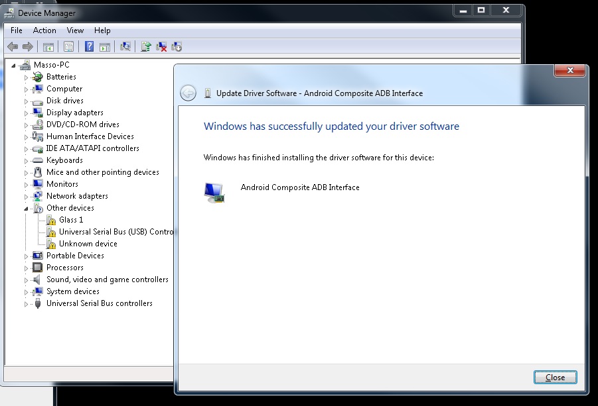Expand the Batteries node
The height and width of the screenshot is (406, 598).
tap(26, 77)
